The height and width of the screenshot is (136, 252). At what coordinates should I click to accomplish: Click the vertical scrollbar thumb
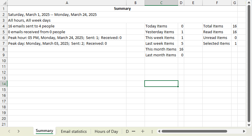point(249,64)
